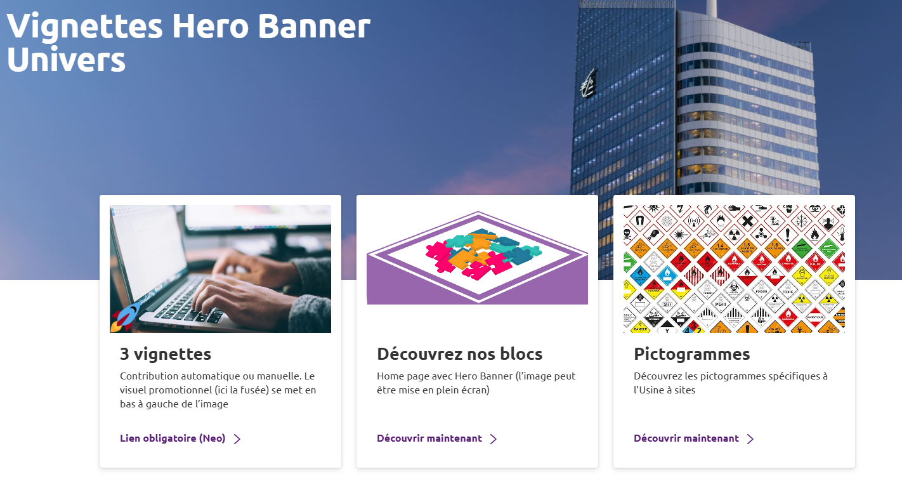The width and height of the screenshot is (902, 481).
Task: Click the laptop typing thumbnail image
Action: coord(221,269)
